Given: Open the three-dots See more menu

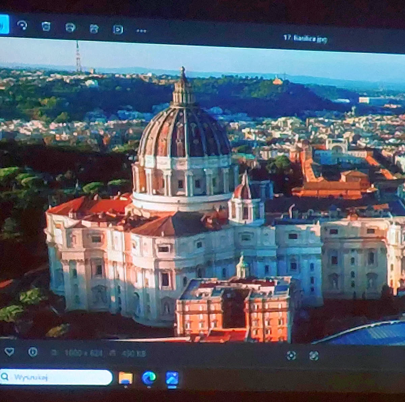Looking at the screenshot, I should coord(141,31).
